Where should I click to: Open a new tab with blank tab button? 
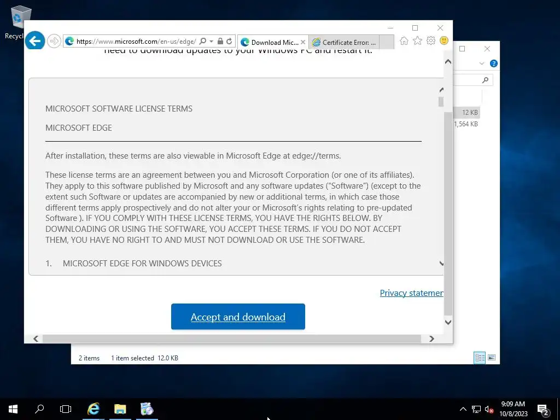[387, 42]
